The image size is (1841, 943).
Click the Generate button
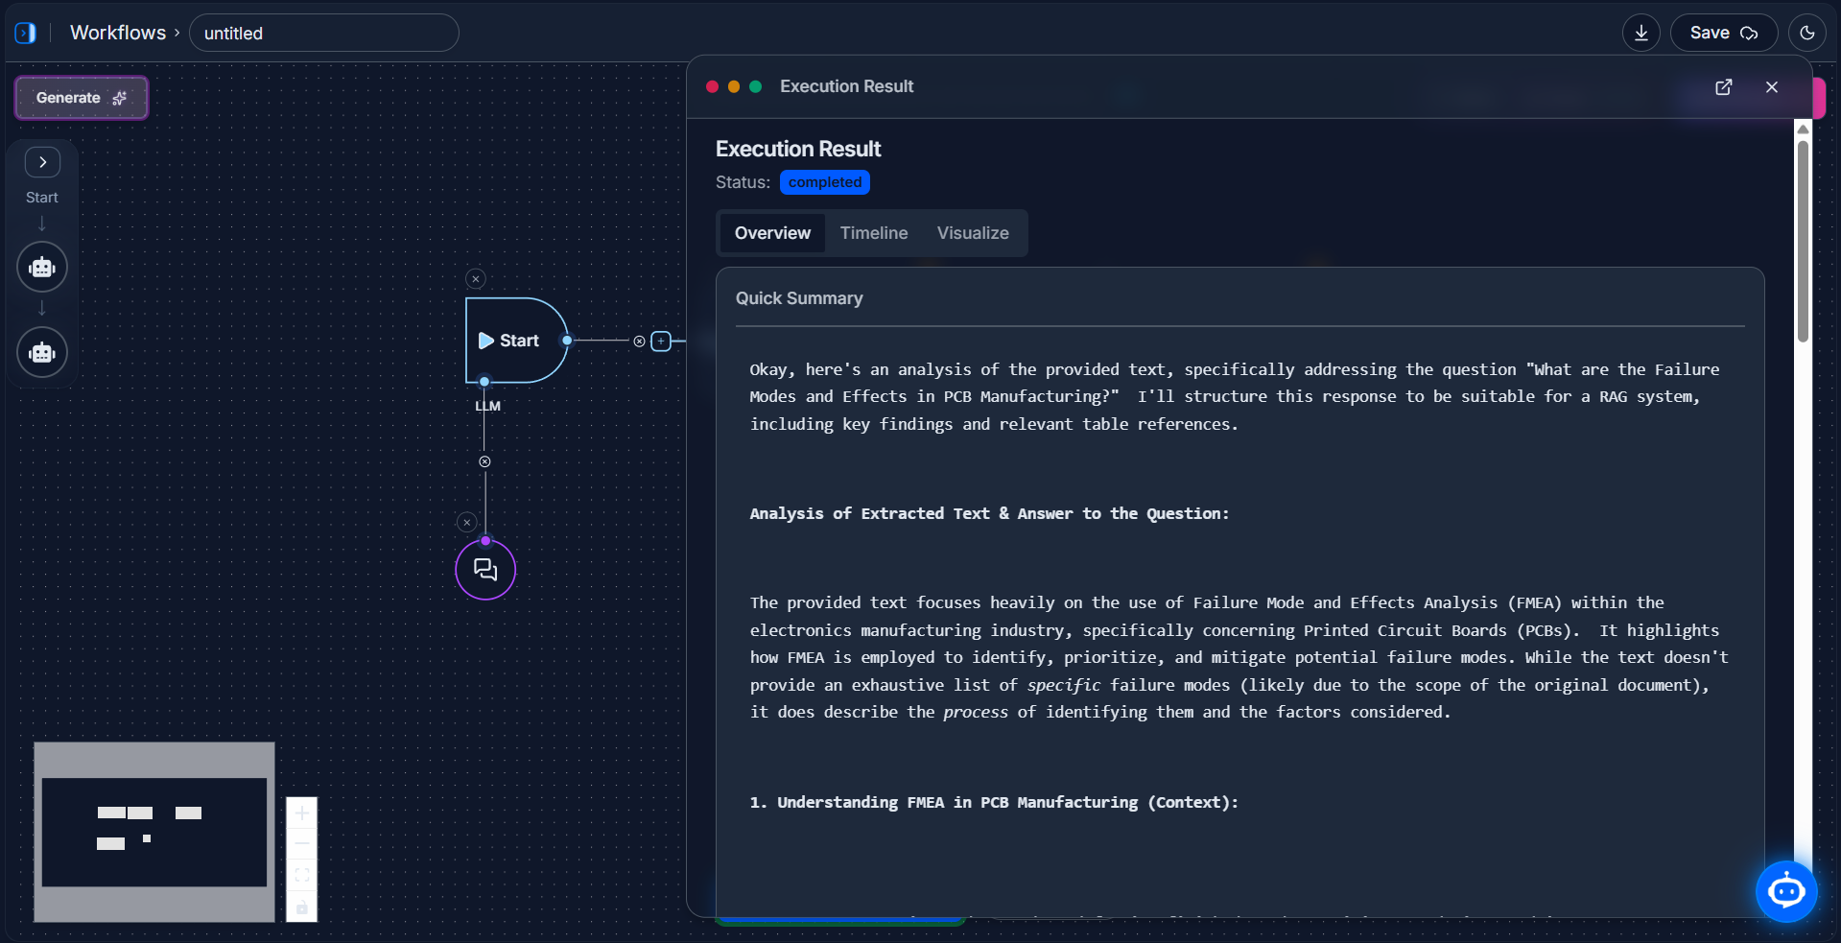[82, 98]
